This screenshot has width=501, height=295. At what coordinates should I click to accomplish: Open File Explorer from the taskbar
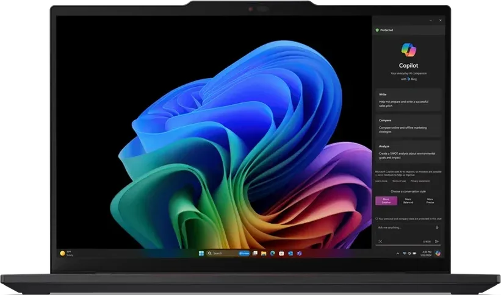click(264, 253)
